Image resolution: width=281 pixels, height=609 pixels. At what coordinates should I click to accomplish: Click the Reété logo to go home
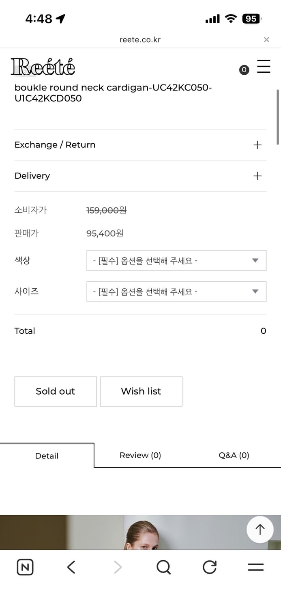43,66
